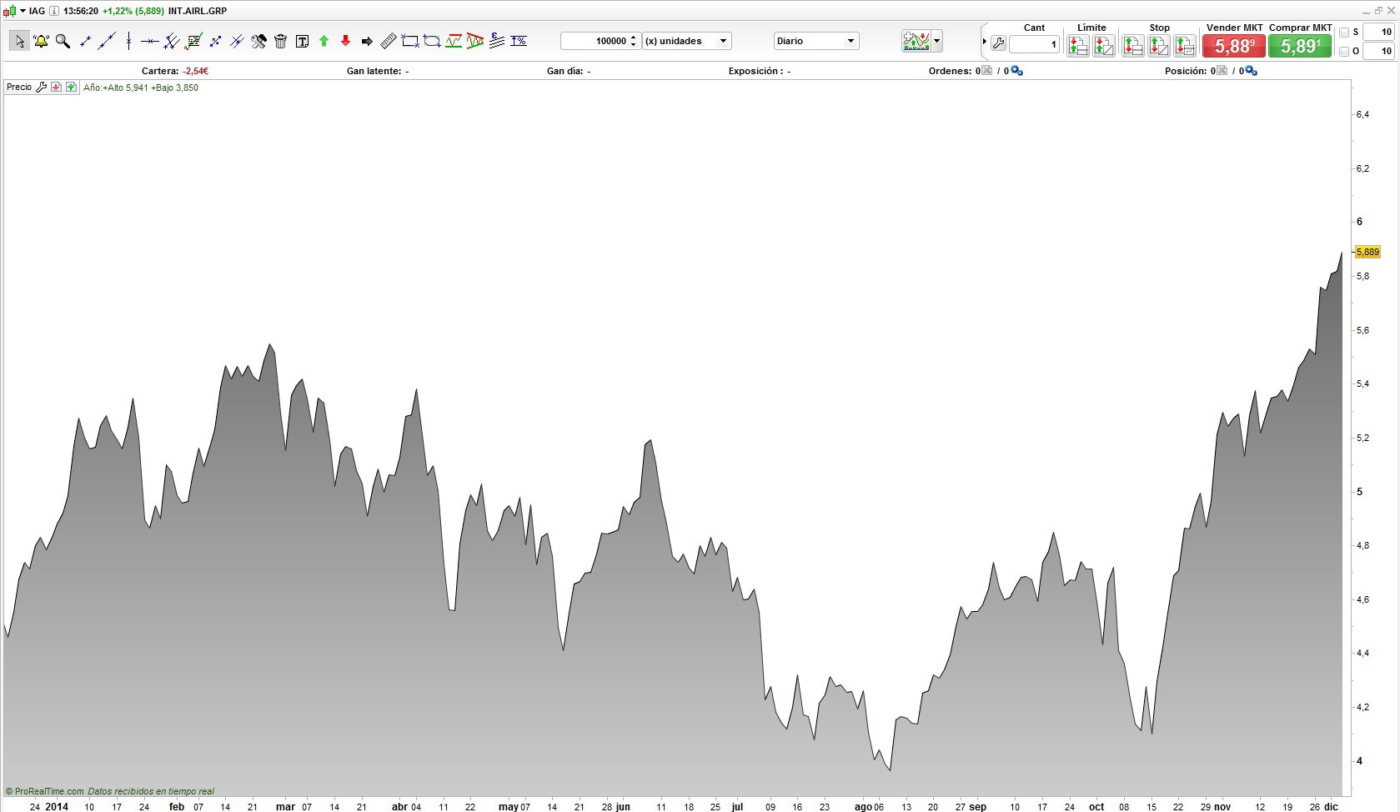
Task: Click the first Límite buy order icon
Action: click(1077, 45)
